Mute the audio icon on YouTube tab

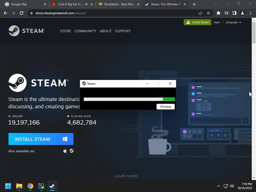(x=86, y=4)
